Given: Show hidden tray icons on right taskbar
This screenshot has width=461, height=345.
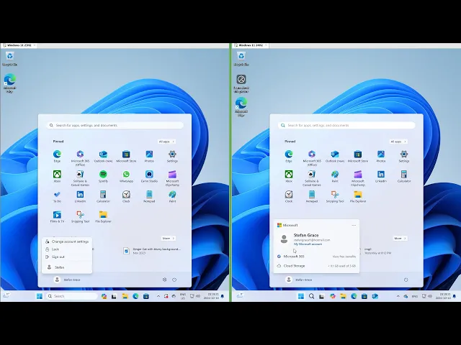Looking at the screenshot, I should click(x=398, y=296).
